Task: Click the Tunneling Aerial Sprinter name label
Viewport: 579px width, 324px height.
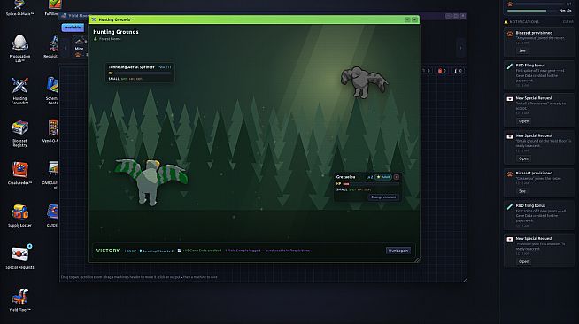Action: coord(131,67)
